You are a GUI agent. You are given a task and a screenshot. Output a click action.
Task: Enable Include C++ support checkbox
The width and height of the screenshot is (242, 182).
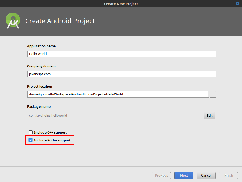31,132
